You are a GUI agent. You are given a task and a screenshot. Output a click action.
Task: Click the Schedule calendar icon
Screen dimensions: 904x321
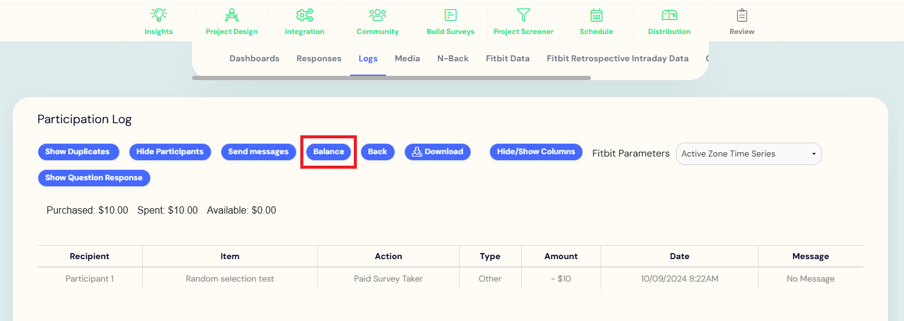pyautogui.click(x=596, y=15)
